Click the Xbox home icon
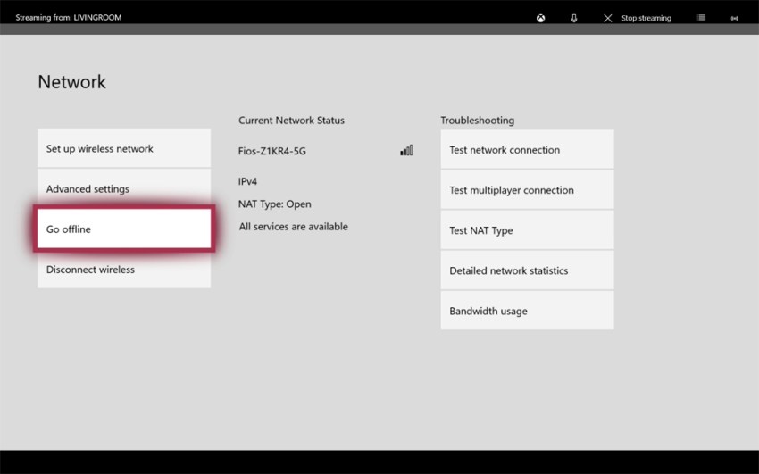Screen dimensions: 759x474 pos(541,18)
